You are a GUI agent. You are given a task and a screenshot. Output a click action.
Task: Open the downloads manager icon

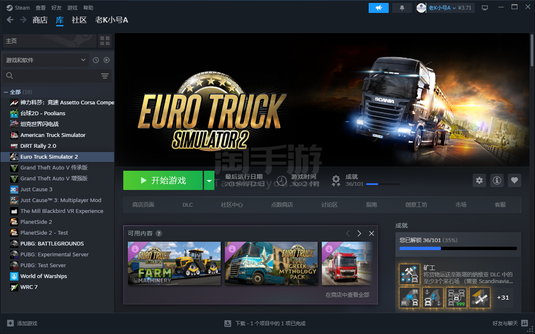228,323
